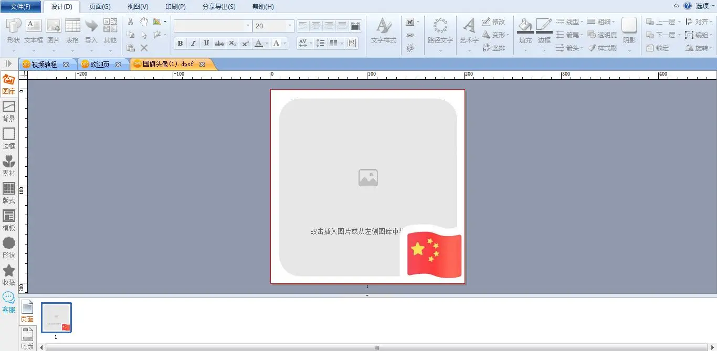Open the 图库 gallery panel in sidebar

coord(8,84)
